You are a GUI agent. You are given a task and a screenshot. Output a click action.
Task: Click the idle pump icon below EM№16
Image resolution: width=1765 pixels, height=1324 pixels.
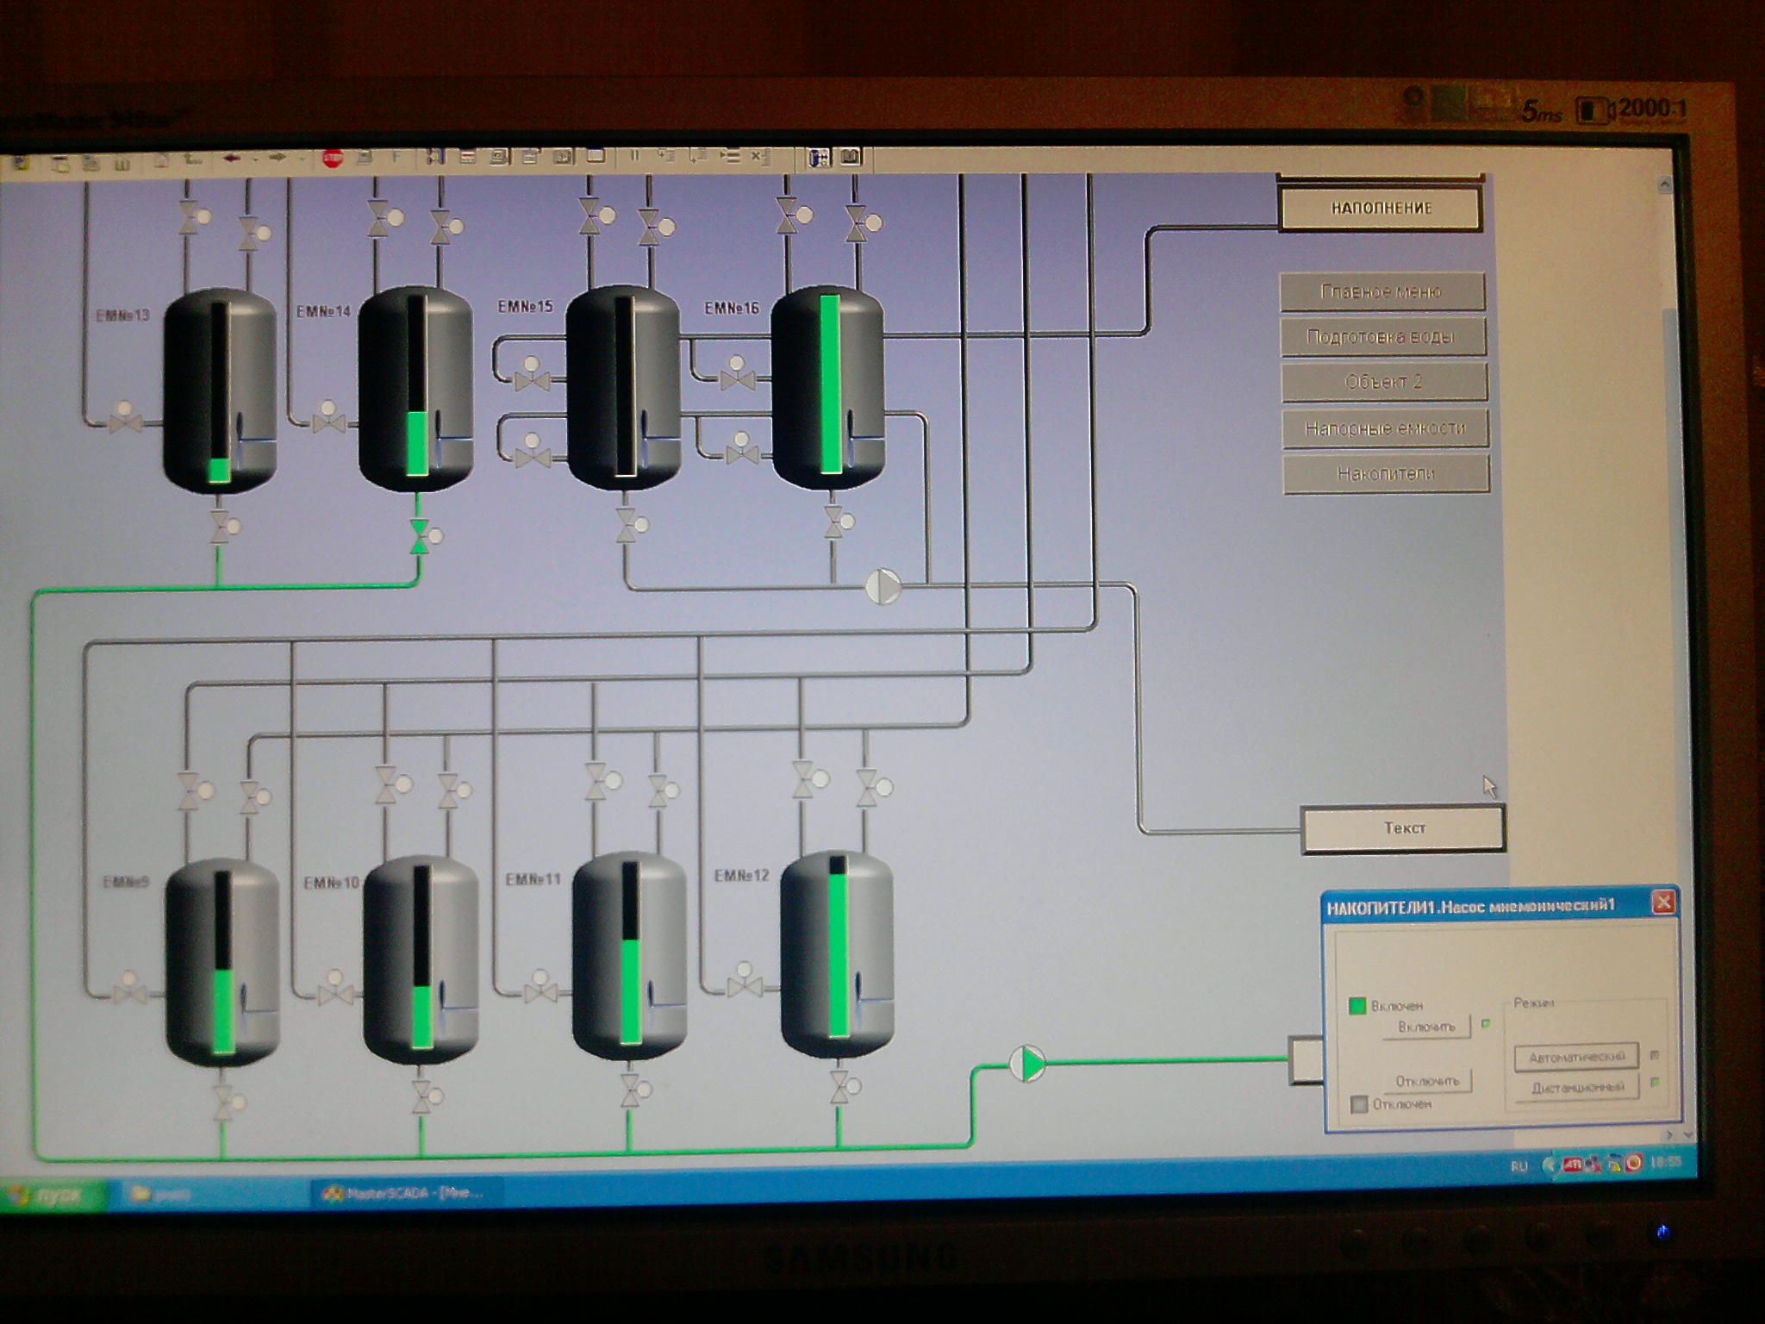click(882, 586)
